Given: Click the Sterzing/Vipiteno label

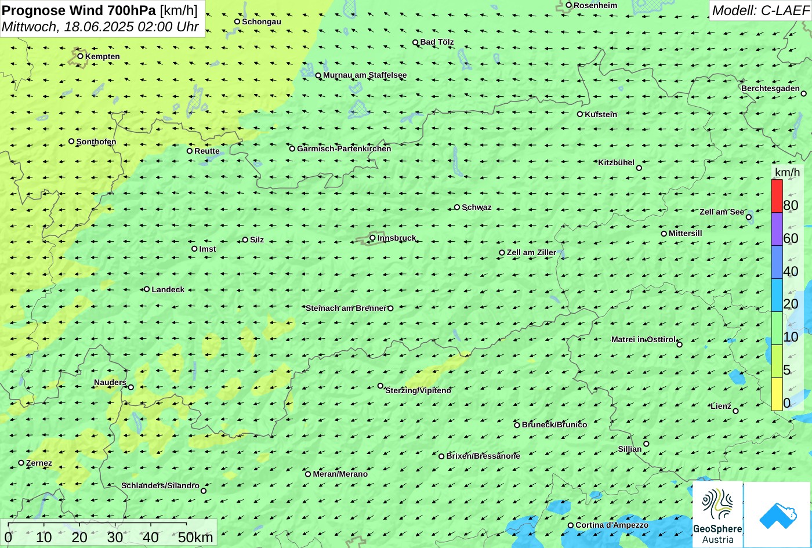Looking at the screenshot, I should [x=418, y=390].
